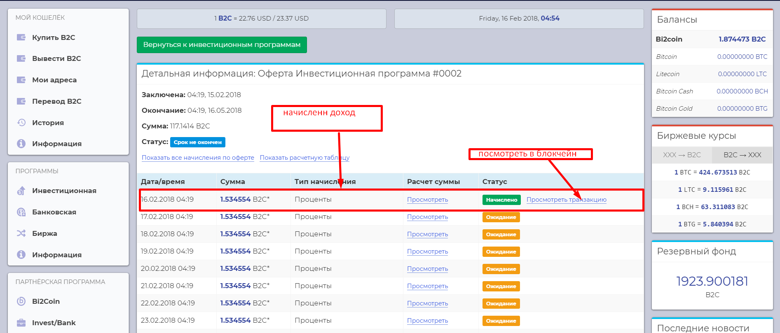
Task: Click the Инвестиционная program icon
Action: tap(21, 191)
